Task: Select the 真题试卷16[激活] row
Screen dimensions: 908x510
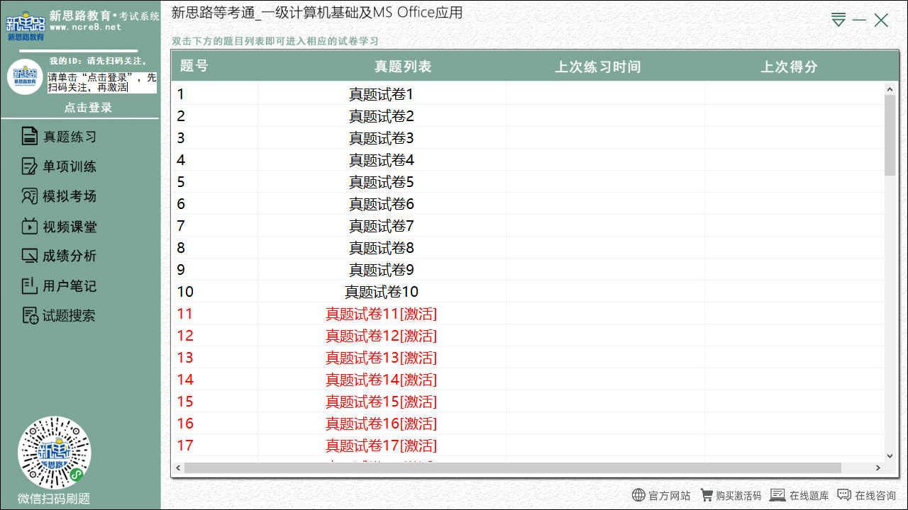Action: (528, 424)
